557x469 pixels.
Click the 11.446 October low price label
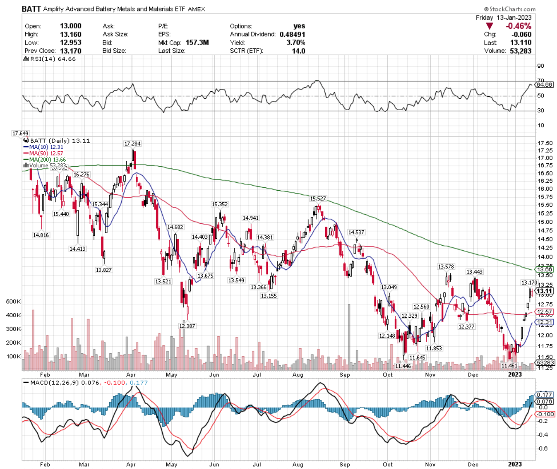click(403, 366)
